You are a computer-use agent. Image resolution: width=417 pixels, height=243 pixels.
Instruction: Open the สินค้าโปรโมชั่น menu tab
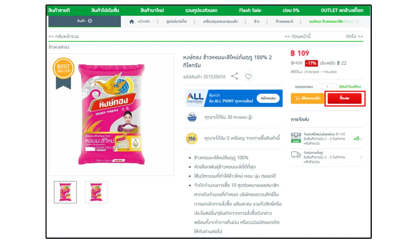[106, 10]
